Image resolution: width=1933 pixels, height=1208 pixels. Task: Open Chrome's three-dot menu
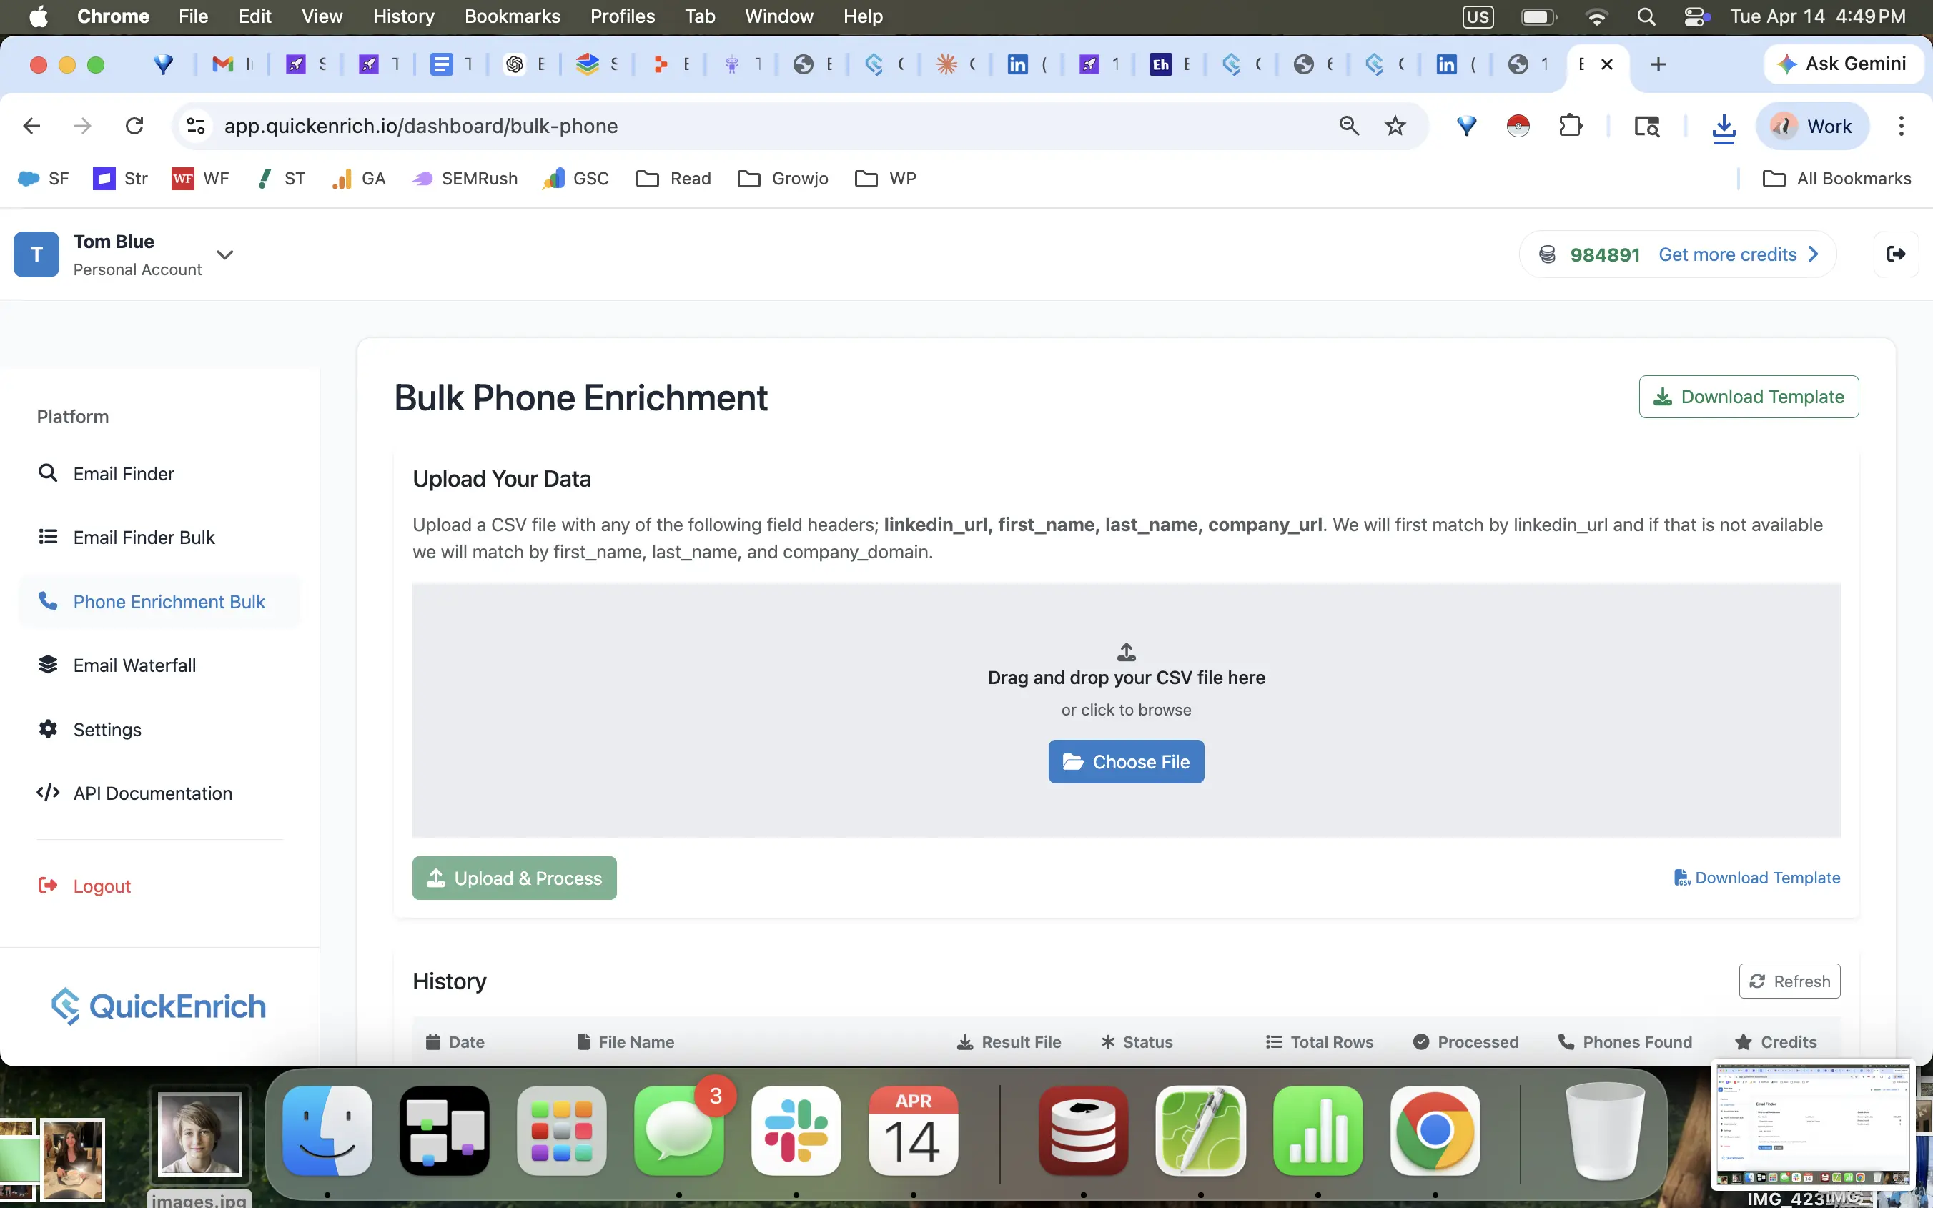(x=1901, y=125)
